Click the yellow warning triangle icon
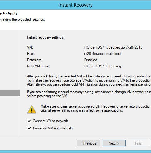The height and width of the screenshot is (153, 151). [x=32, y=109]
